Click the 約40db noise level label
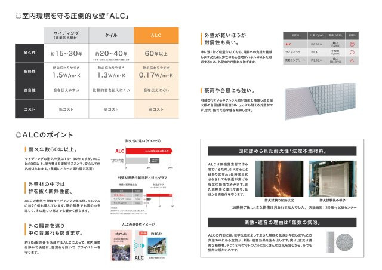The height and width of the screenshot is (270, 382). tap(157, 232)
